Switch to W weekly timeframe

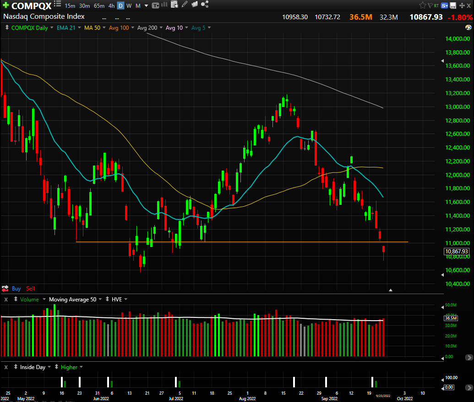coord(129,6)
